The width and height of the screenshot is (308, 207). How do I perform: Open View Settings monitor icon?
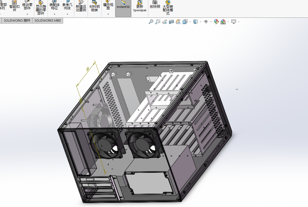pos(234,22)
